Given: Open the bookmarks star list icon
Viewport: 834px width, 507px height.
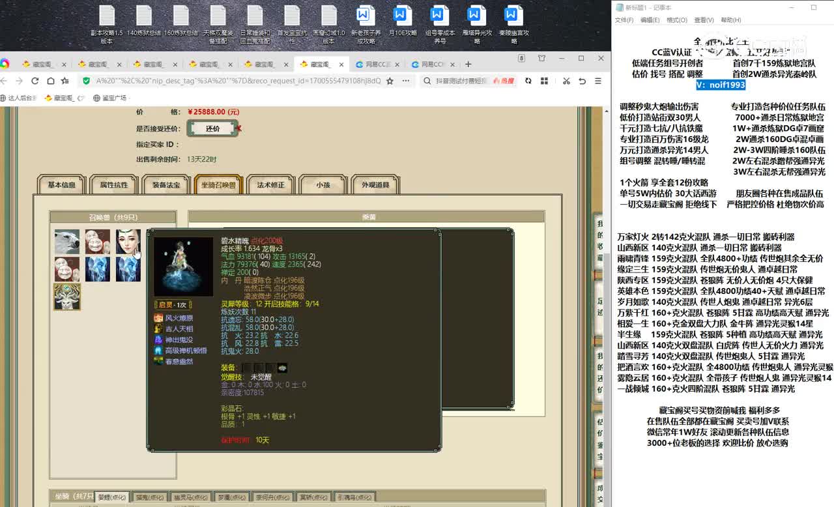Looking at the screenshot, I should pos(65,81).
